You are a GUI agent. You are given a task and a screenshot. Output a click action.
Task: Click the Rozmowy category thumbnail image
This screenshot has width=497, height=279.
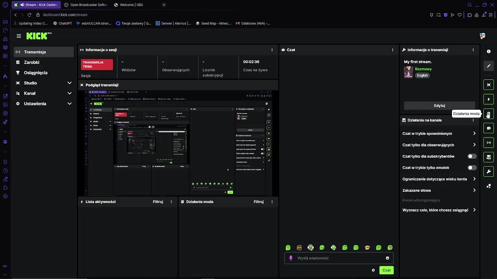pyautogui.click(x=408, y=72)
